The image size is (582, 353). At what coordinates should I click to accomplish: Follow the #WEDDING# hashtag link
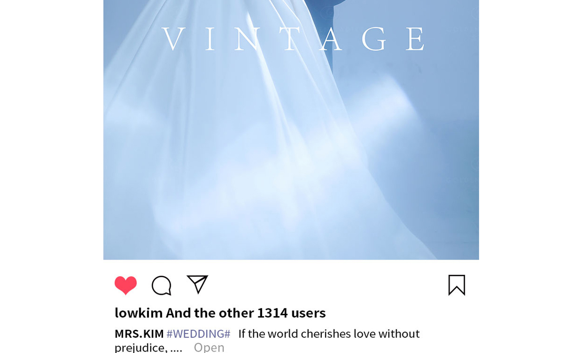(x=198, y=334)
